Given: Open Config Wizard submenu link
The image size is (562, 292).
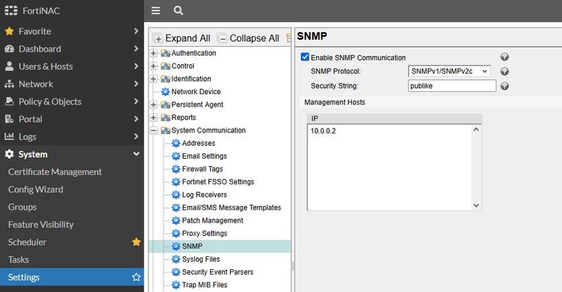Looking at the screenshot, I should pos(36,190).
